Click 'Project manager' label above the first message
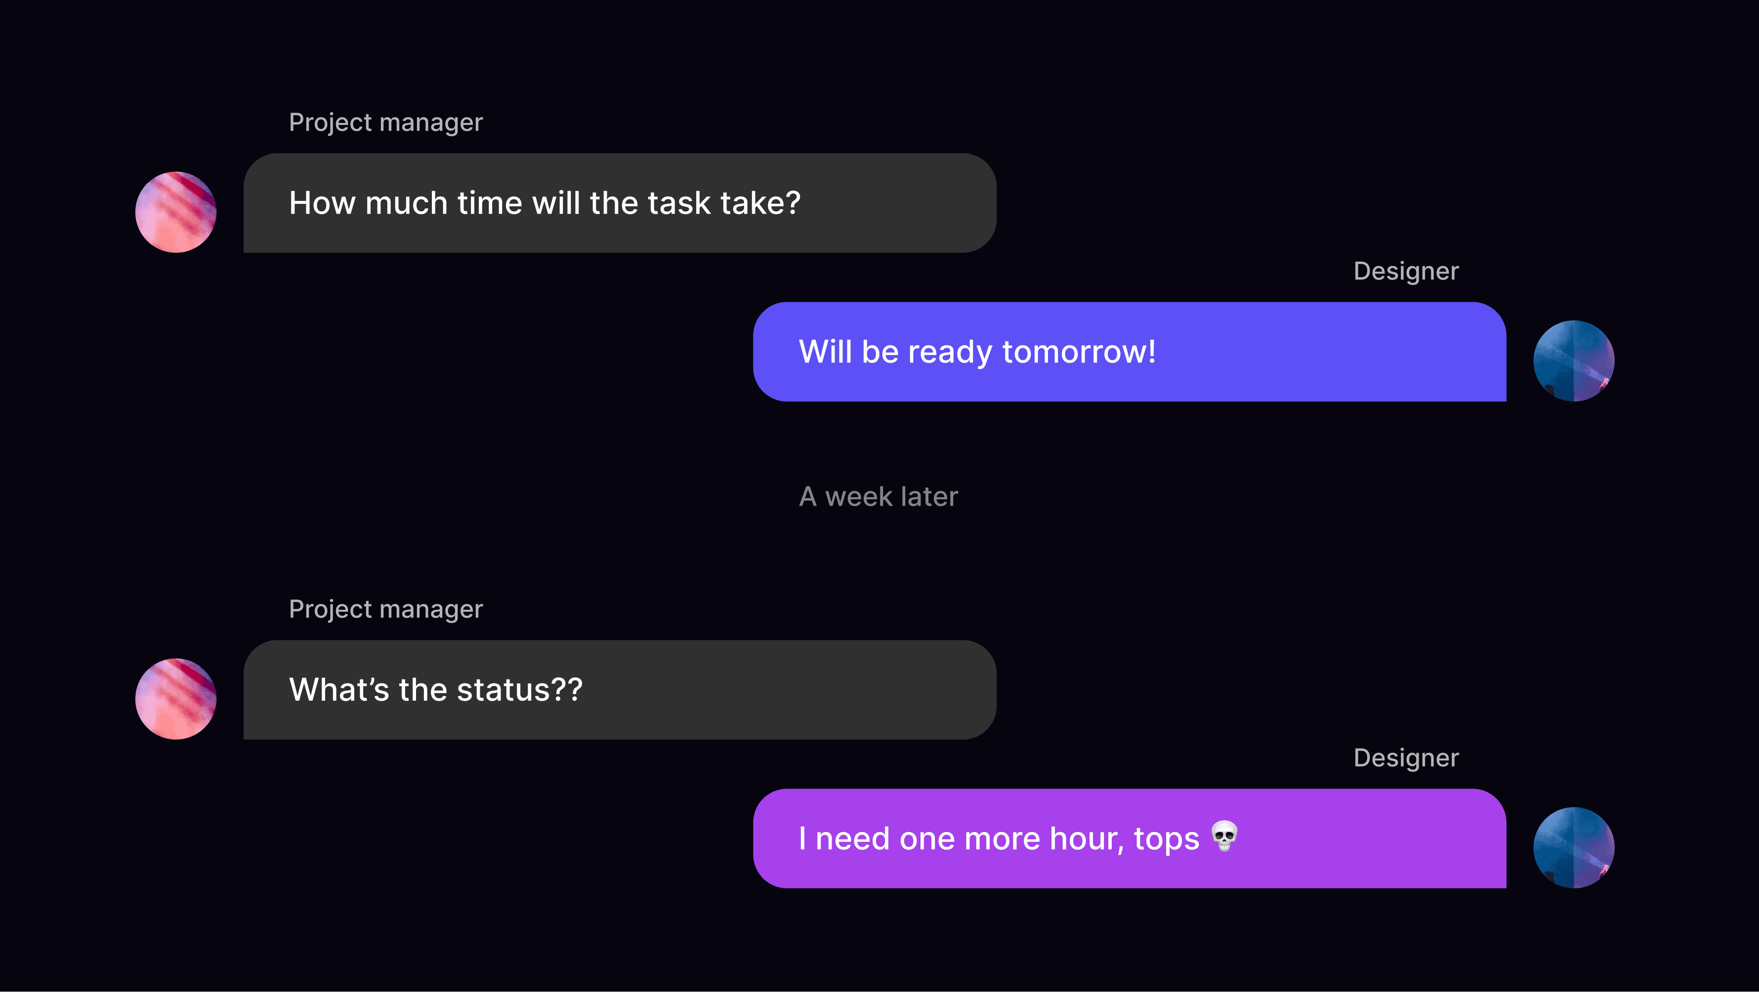This screenshot has width=1759, height=992. [x=385, y=123]
